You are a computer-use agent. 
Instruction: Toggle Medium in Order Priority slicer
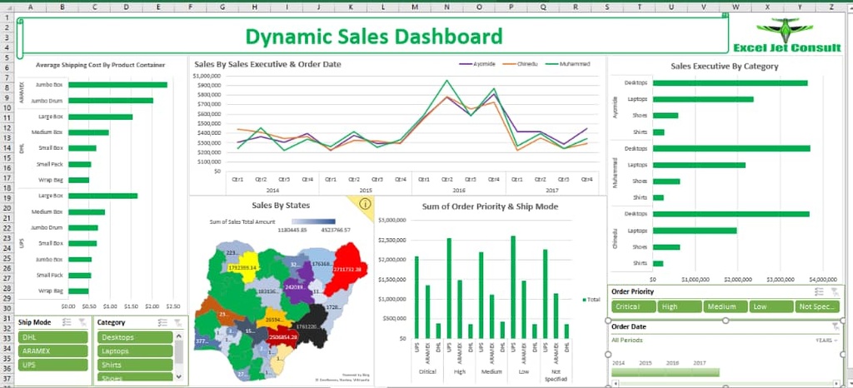click(725, 306)
